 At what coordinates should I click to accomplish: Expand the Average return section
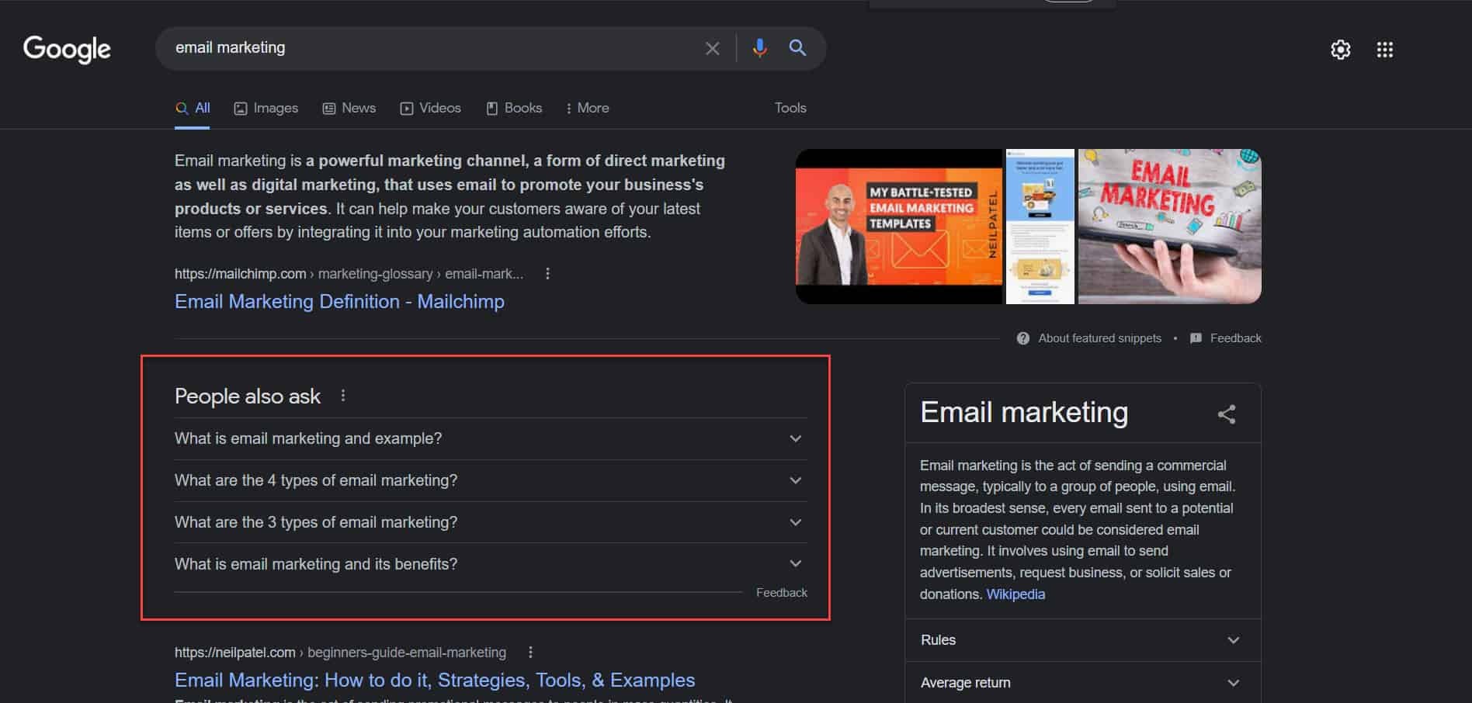[1234, 683]
